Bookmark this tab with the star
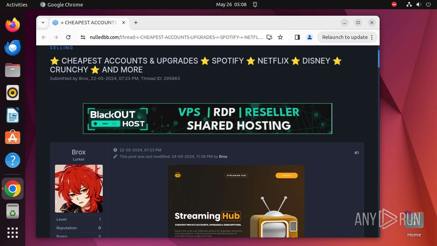This screenshot has height=246, width=437. (280, 37)
